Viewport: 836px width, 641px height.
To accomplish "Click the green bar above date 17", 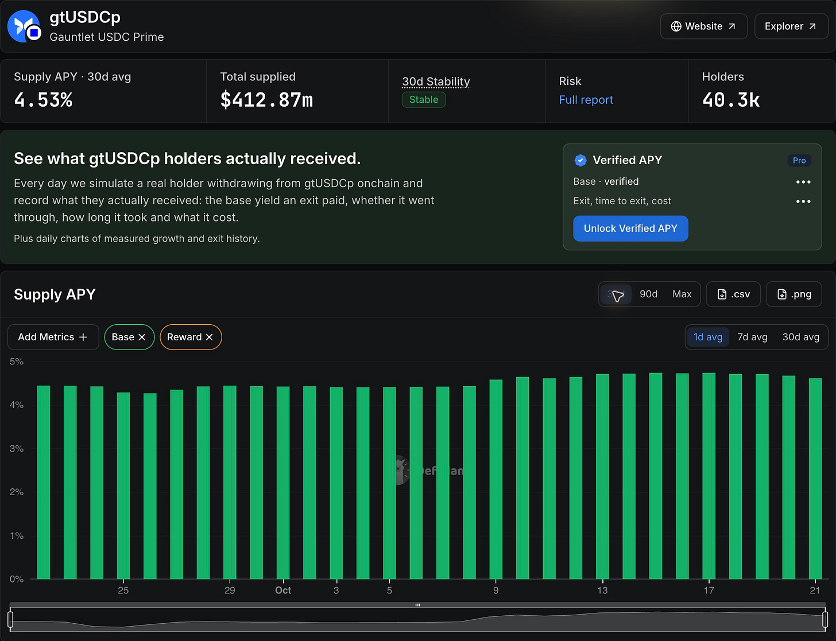I will pos(709,476).
